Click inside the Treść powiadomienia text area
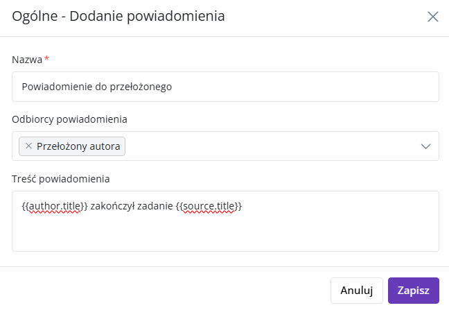The height and width of the screenshot is (310, 449). (225, 221)
